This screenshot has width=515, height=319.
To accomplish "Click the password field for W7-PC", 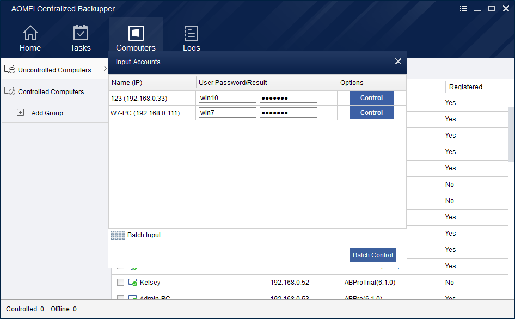I will point(289,113).
